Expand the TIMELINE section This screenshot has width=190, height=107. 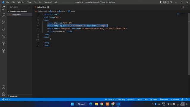(14, 96)
